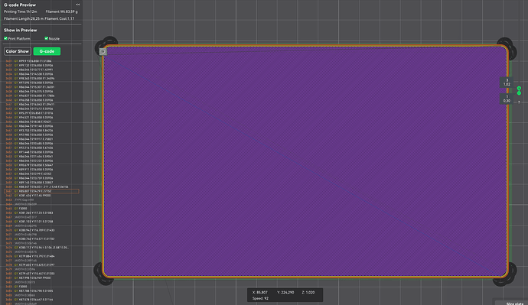Click the top layer label 3 / 1,02
The height and width of the screenshot is (305, 528).
(x=507, y=83)
